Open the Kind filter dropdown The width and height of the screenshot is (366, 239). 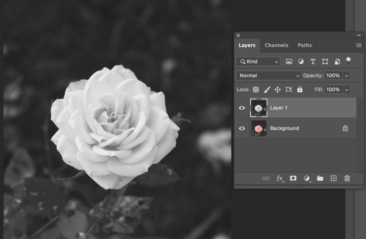click(258, 61)
